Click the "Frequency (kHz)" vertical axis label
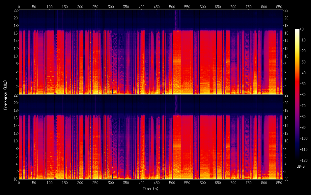The height and width of the screenshot is (195, 311). pyautogui.click(x=5, y=94)
